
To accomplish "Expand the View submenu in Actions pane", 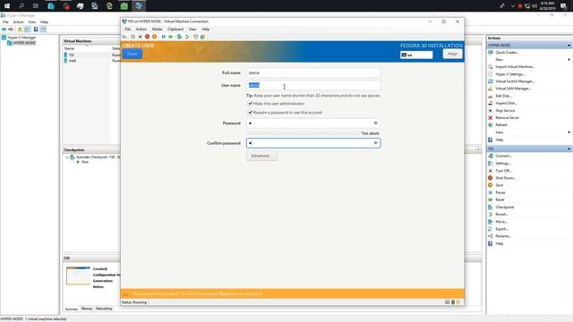I will 569,132.
